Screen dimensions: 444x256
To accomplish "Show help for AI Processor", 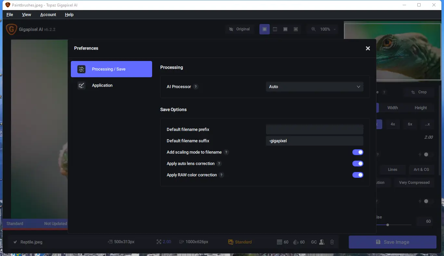I will click(x=196, y=87).
